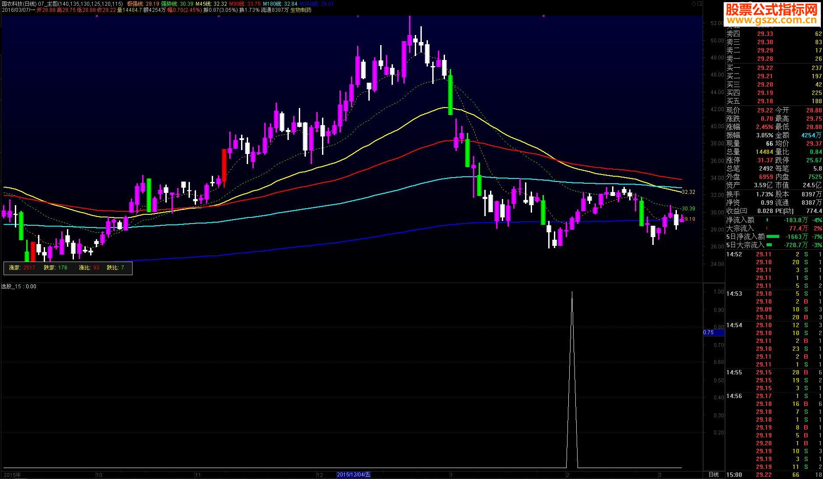This screenshot has width=823, height=479.
Task: Click the 外盘 value 6959
Action: [766, 177]
